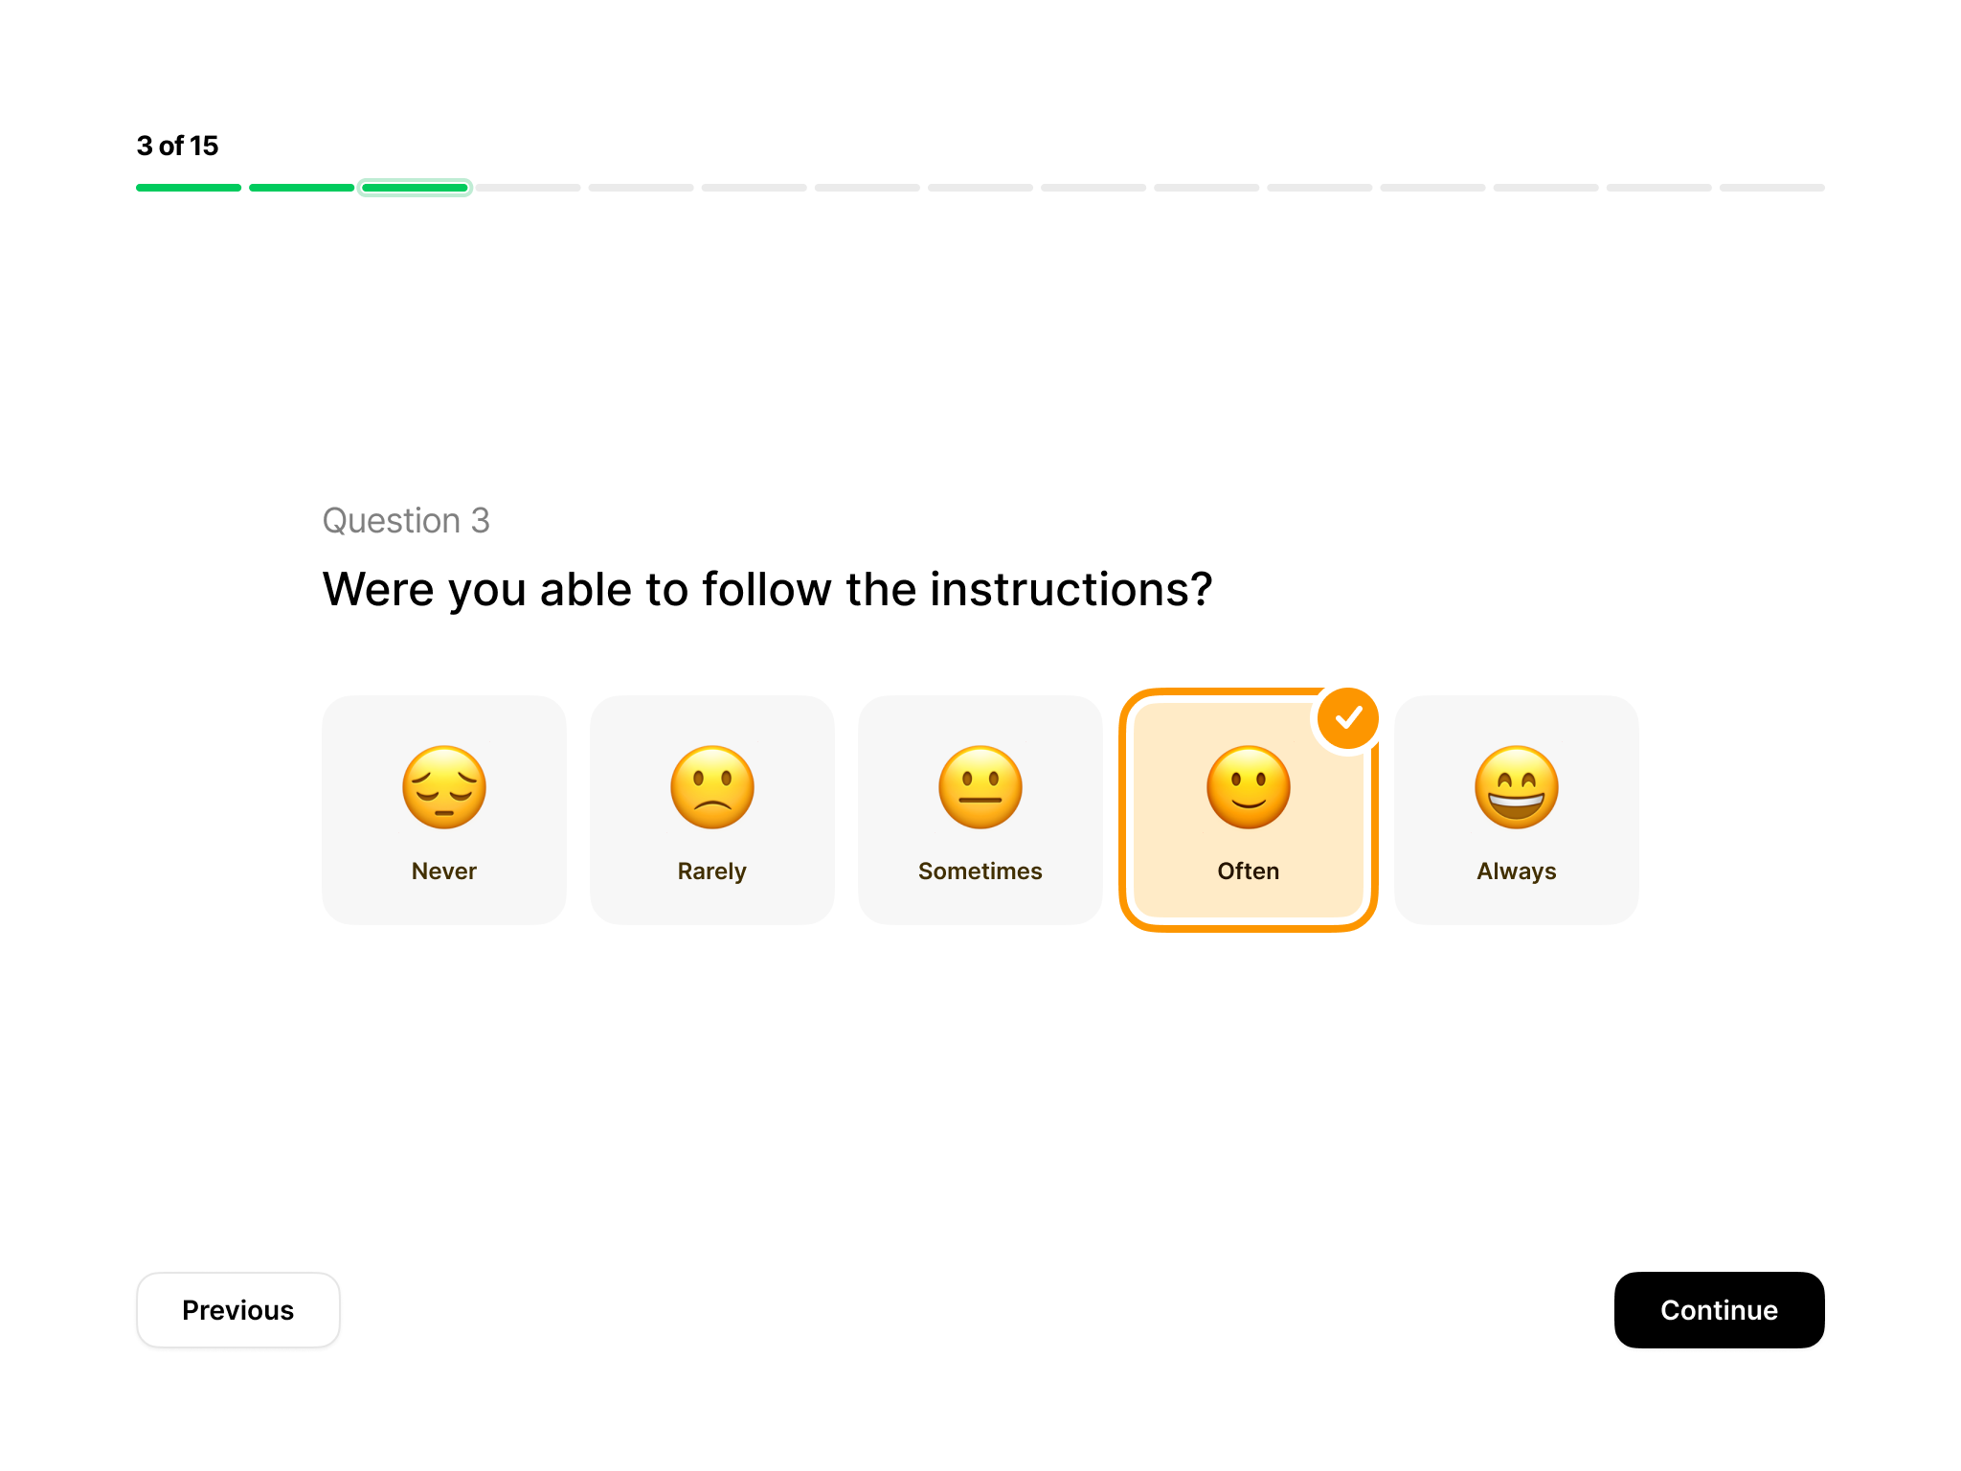Click the third green progress segment
Image resolution: width=1961 pixels, height=1471 pixels.
[x=415, y=187]
